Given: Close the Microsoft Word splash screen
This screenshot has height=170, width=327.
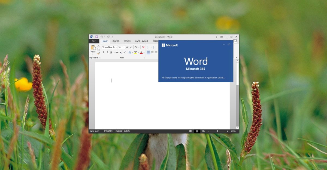Looking at the screenshot, I should (229, 44).
